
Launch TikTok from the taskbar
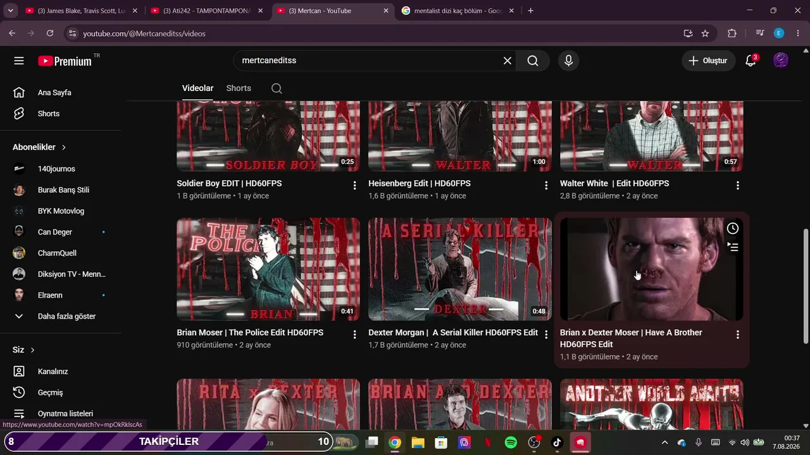557,442
